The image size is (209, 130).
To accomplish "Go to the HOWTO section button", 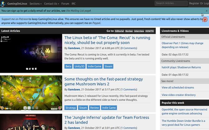I will tap(149, 31).
